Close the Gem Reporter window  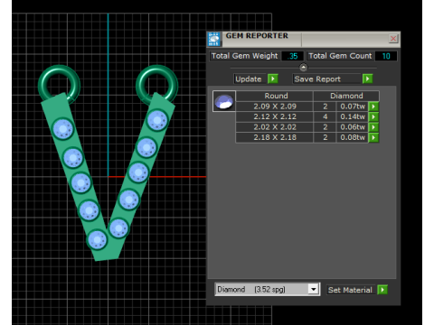click(x=393, y=39)
